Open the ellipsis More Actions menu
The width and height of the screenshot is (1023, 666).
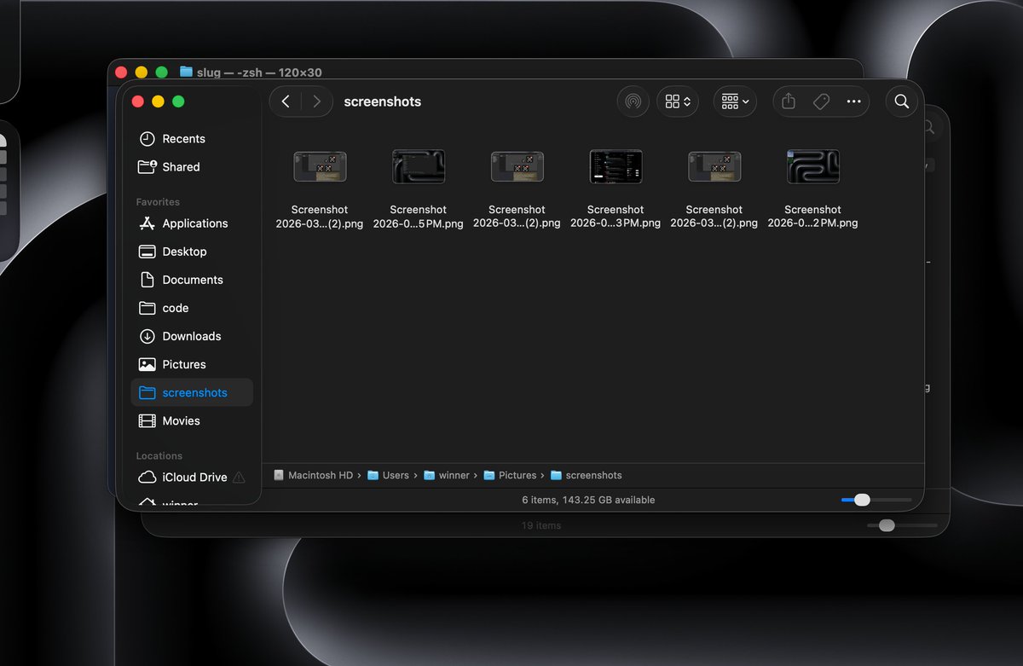pyautogui.click(x=853, y=101)
